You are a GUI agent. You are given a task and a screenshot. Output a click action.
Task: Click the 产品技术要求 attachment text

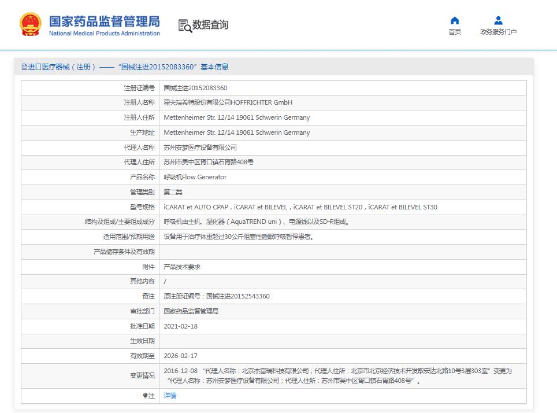tap(182, 267)
